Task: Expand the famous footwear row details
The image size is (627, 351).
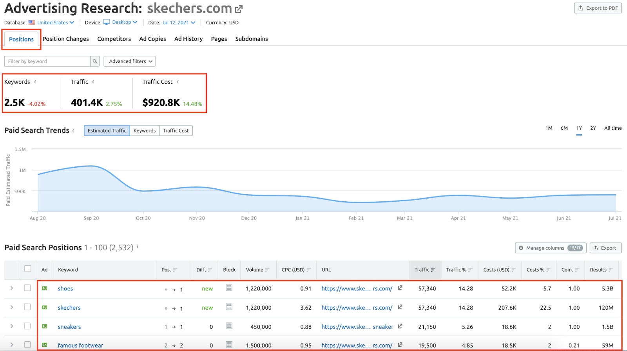Action: (x=12, y=345)
